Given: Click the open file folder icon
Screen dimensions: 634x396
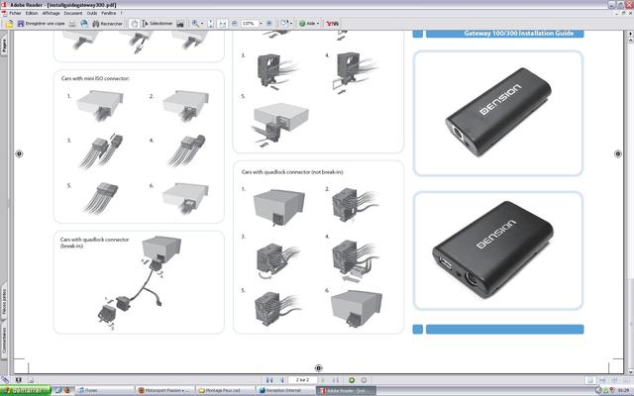Looking at the screenshot, I should coord(9,24).
